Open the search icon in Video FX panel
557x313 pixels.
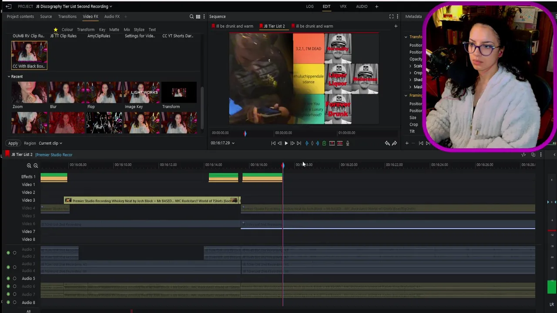click(191, 17)
